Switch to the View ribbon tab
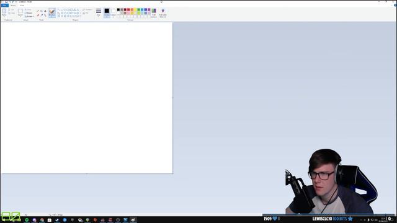This screenshot has height=223, width=397. tap(22, 6)
